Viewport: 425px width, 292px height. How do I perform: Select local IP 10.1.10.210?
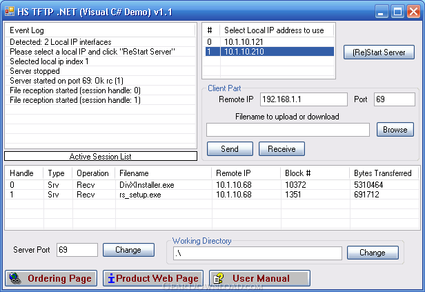tap(269, 52)
